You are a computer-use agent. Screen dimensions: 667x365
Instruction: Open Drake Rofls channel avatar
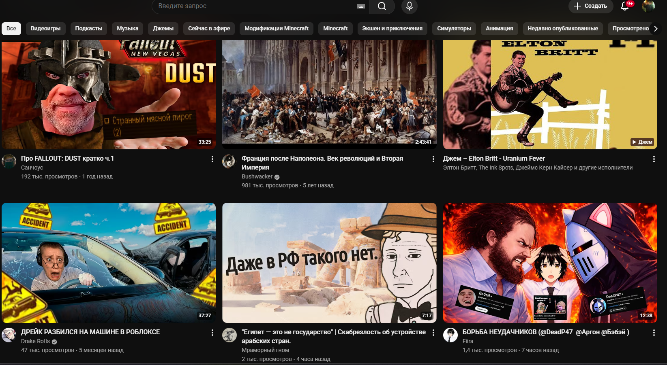click(x=9, y=335)
